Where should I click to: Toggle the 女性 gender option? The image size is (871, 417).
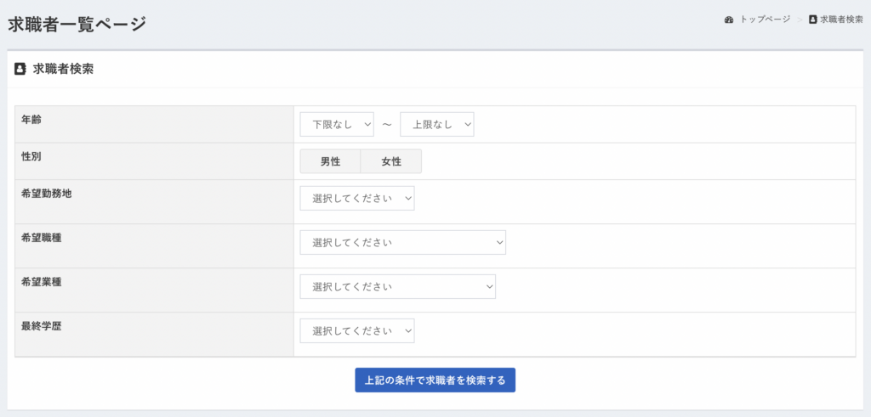[x=390, y=161]
